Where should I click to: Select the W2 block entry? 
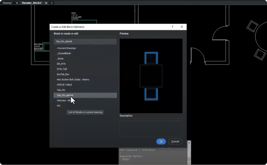[59, 106]
